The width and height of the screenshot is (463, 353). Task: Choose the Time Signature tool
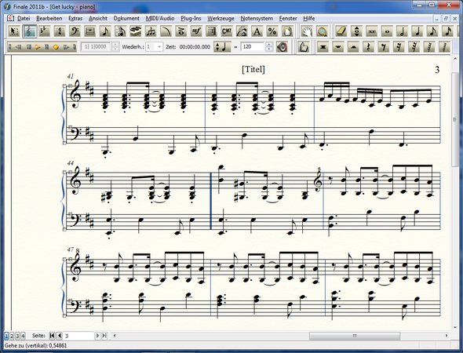60,31
